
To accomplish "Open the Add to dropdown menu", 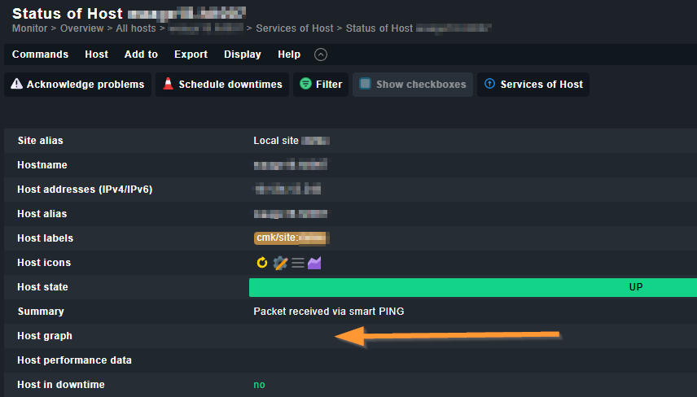I will 141,55.
